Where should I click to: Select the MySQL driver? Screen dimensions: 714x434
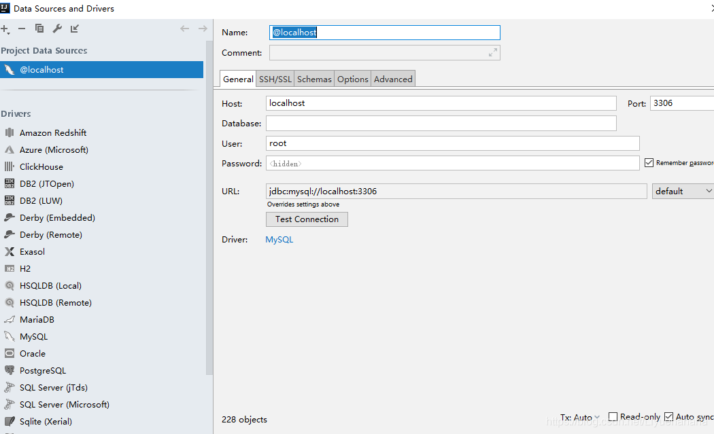click(x=33, y=336)
